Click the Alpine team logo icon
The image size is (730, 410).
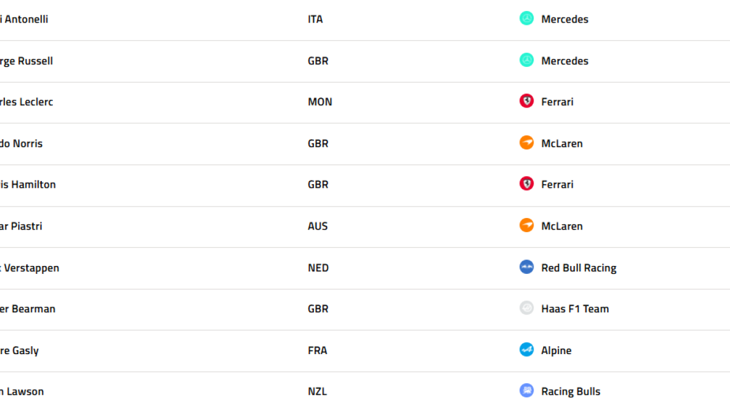(x=527, y=350)
